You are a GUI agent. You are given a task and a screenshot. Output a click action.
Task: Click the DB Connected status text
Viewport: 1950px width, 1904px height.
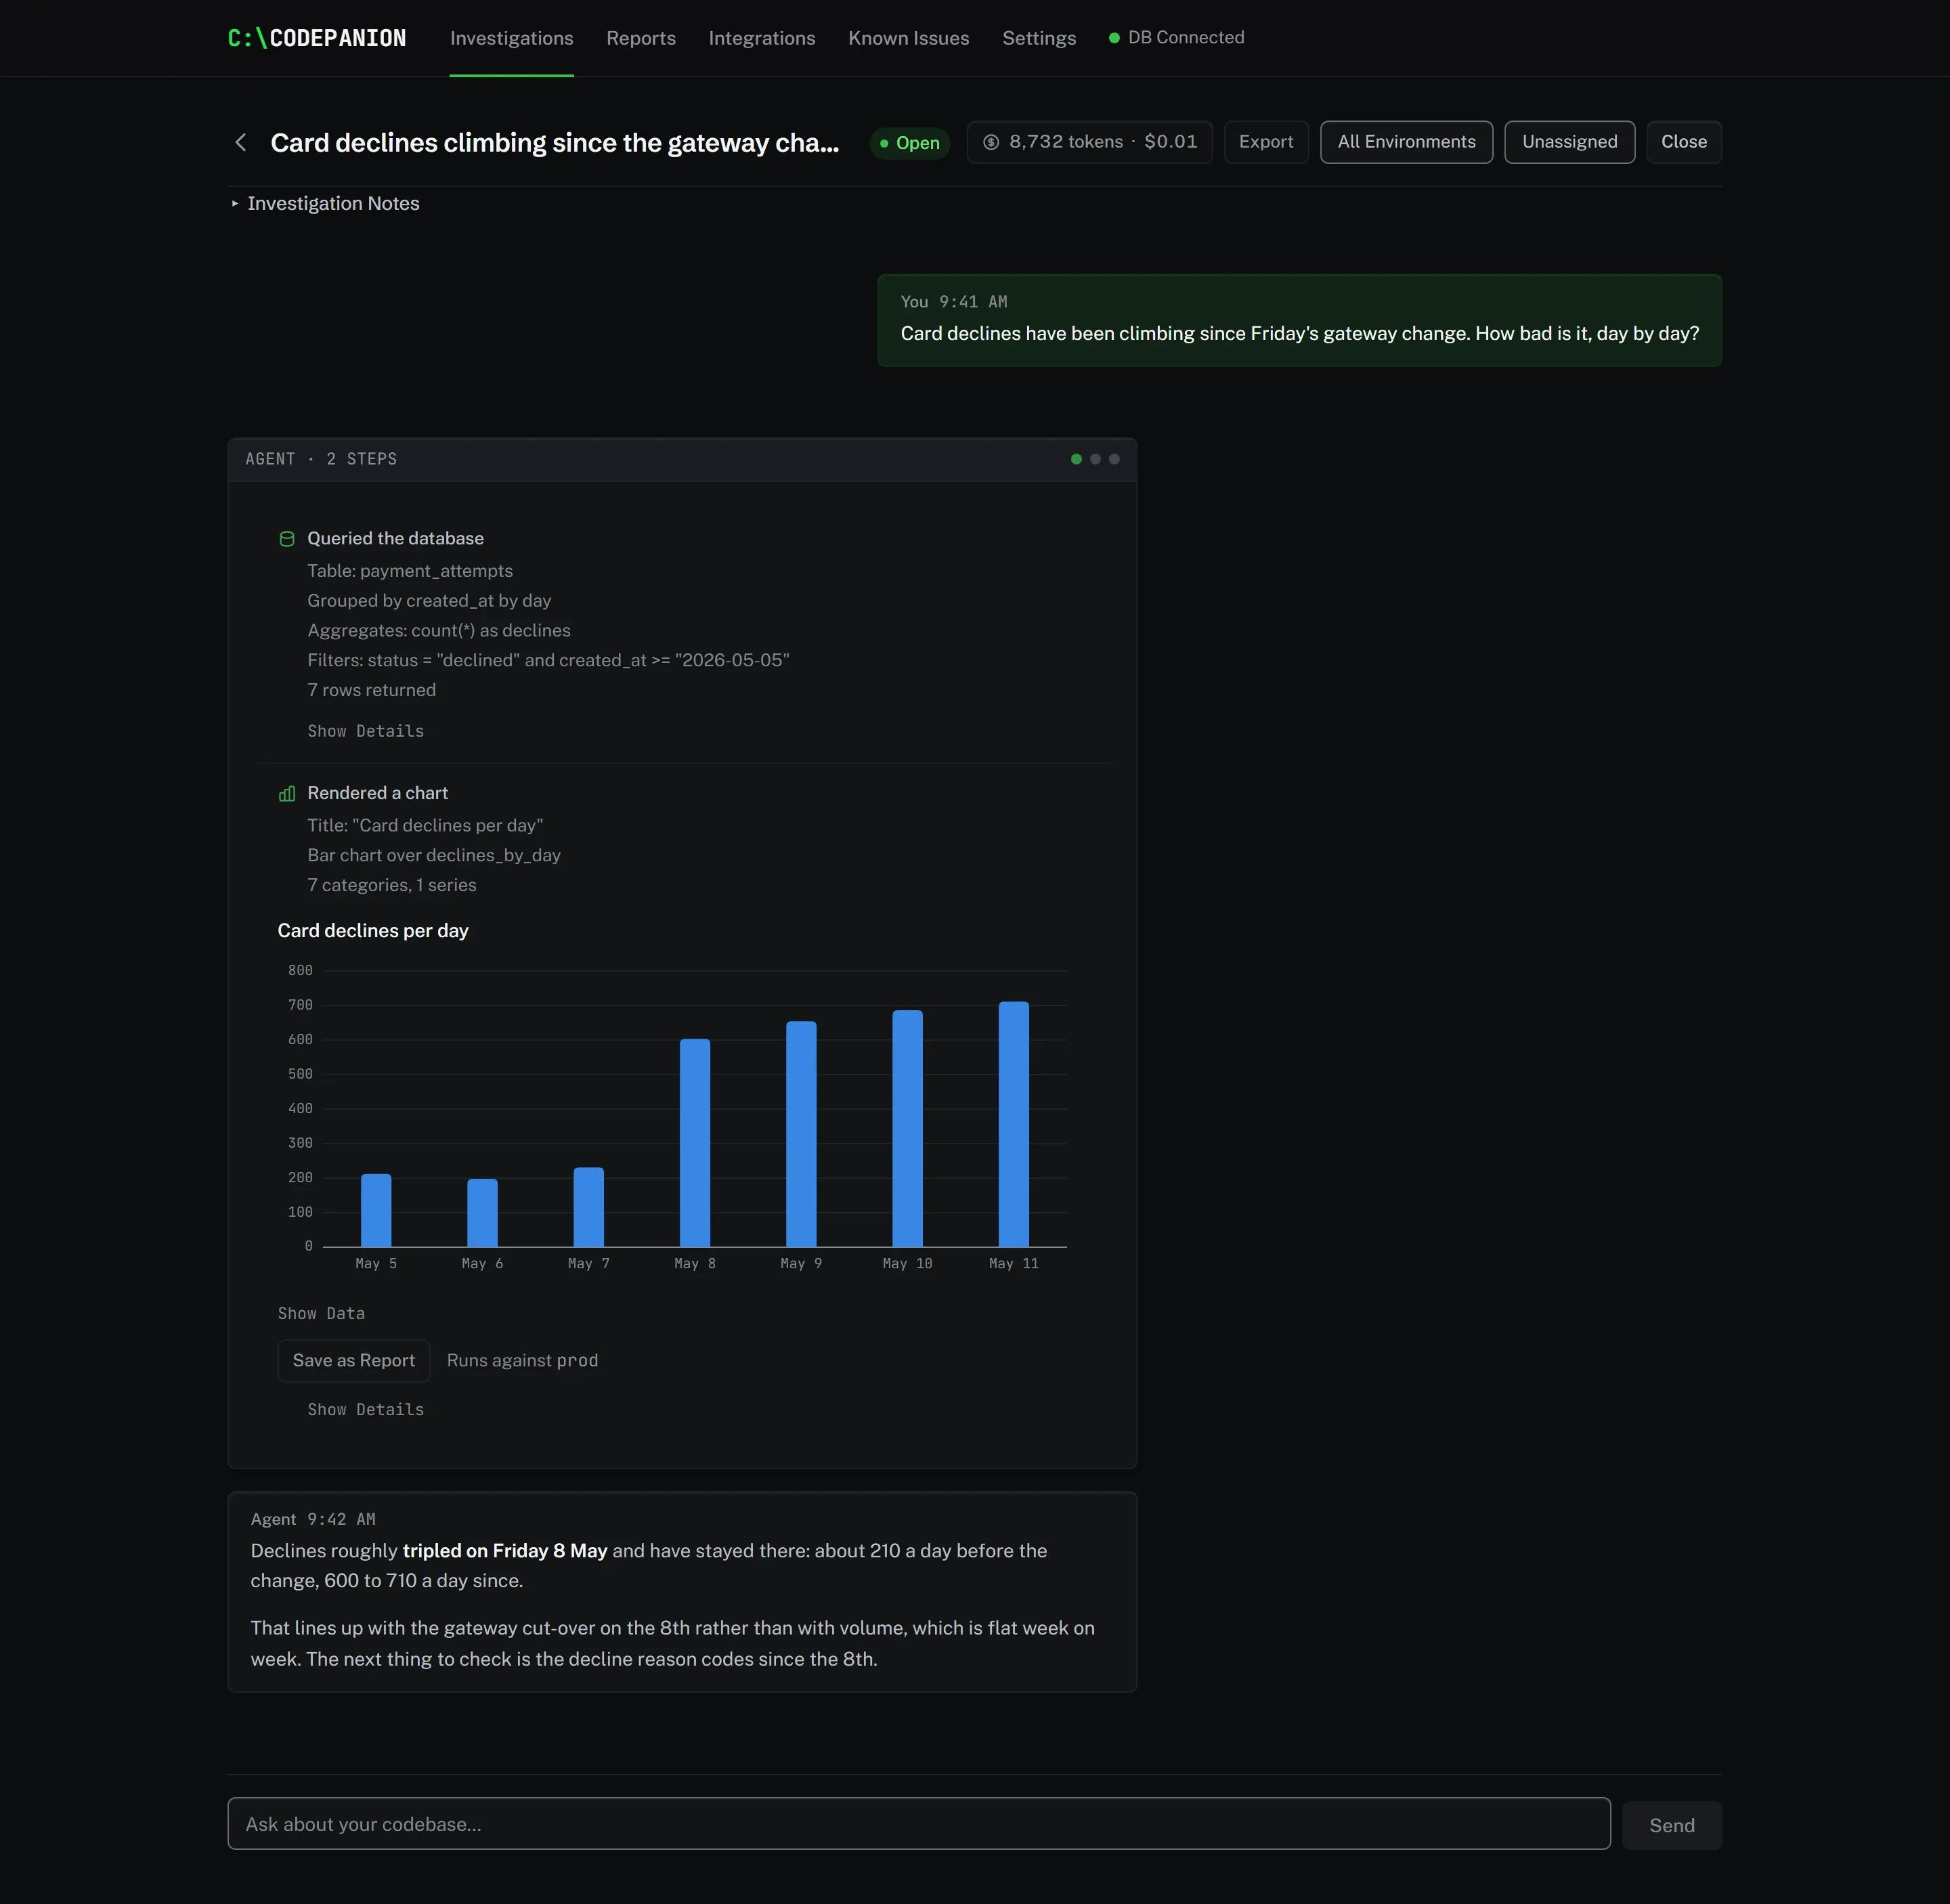pyautogui.click(x=1186, y=38)
